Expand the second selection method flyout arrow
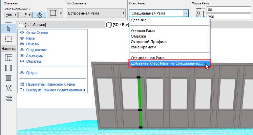This screenshot has height=135, width=253. pyautogui.click(x=30, y=15)
